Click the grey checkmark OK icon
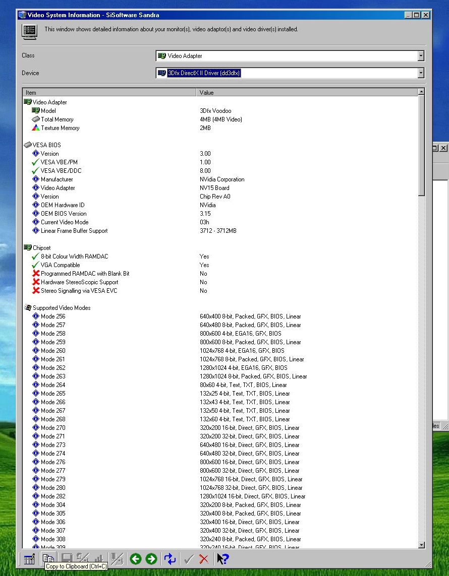 (189, 559)
